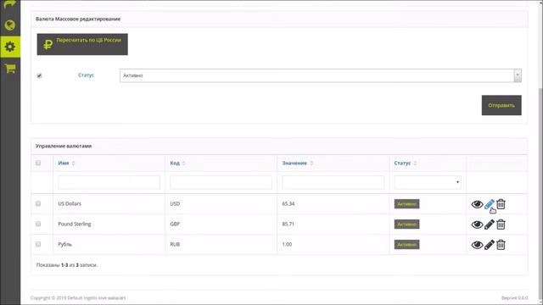Edit the US Dollars currency with pencil
Image resolution: width=543 pixels, height=305 pixels.
tap(489, 204)
